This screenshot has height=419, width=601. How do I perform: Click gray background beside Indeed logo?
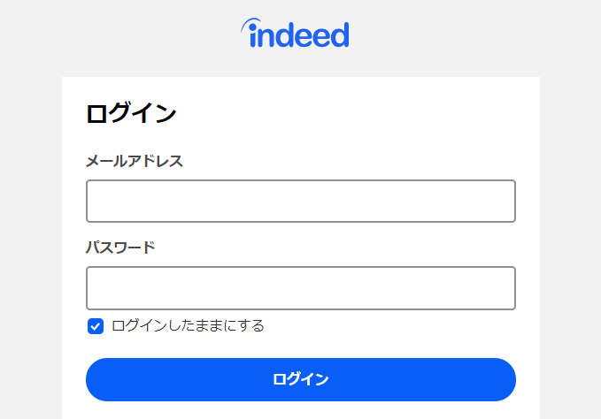tap(460, 34)
